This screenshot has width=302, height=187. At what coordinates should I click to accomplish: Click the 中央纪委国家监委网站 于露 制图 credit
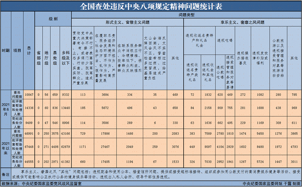tap(271, 184)
